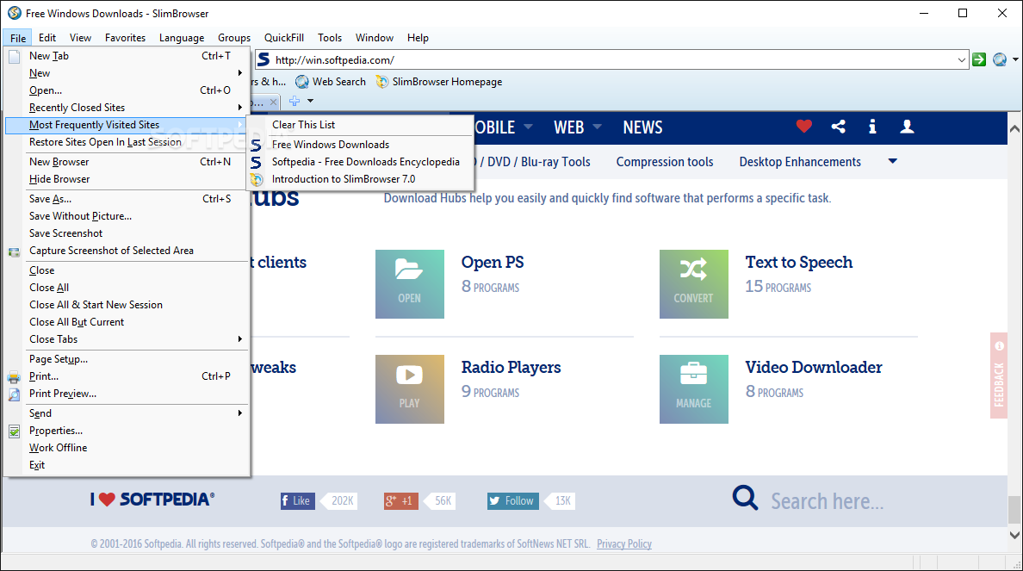
Task: Select Close All But Current
Action: (127, 322)
